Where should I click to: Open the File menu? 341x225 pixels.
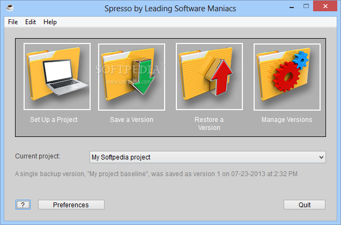tap(13, 22)
